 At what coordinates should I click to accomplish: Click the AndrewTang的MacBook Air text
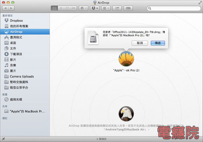[125, 130]
